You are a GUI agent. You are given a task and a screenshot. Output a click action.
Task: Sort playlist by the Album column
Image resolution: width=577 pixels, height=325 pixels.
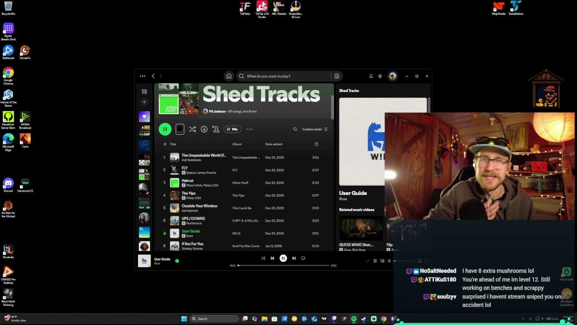coord(237,144)
